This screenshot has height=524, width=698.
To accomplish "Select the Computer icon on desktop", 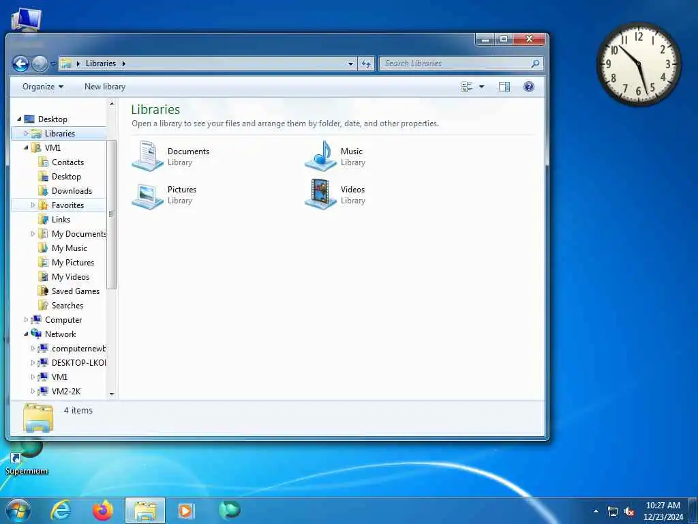I will 27,20.
